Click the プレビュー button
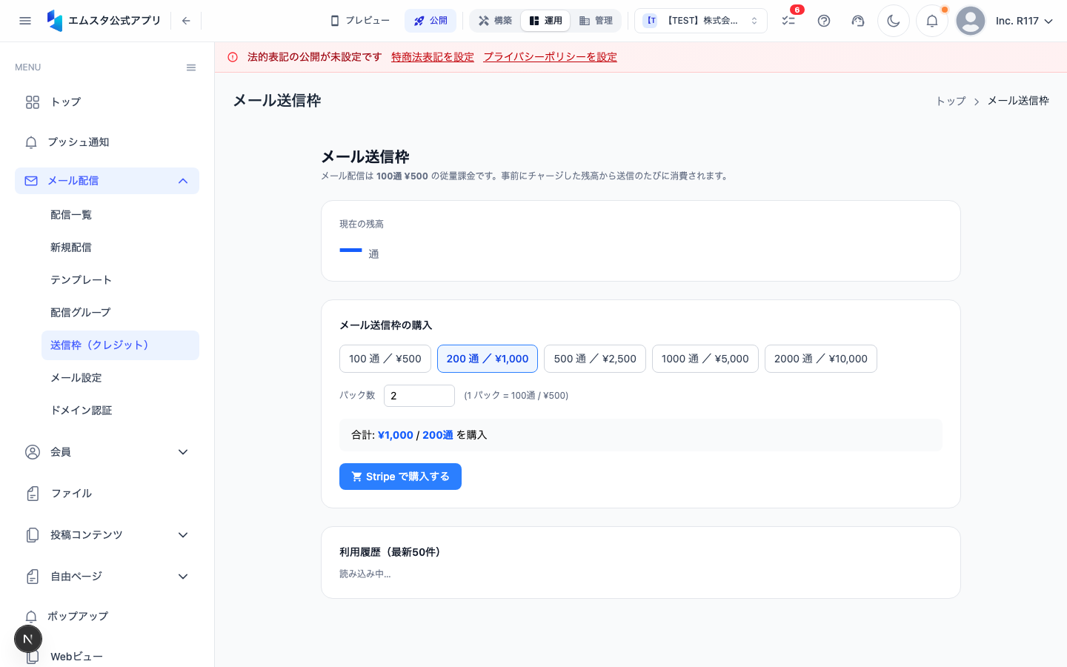This screenshot has width=1067, height=667. pos(360,21)
